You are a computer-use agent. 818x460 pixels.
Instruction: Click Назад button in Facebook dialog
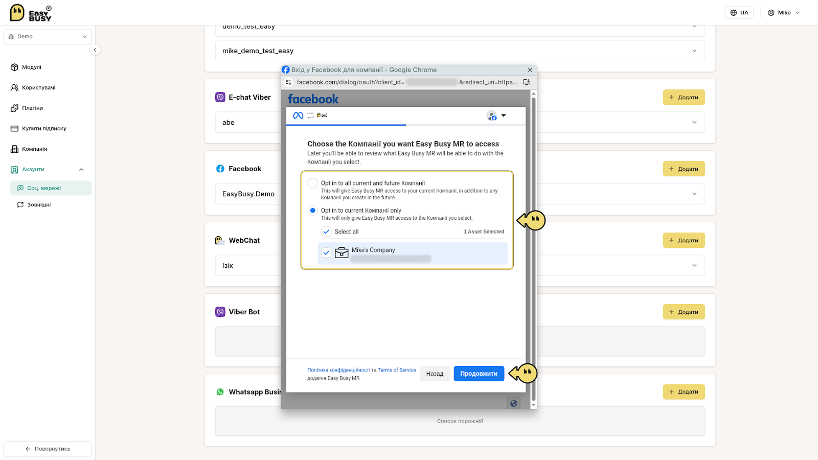435,374
